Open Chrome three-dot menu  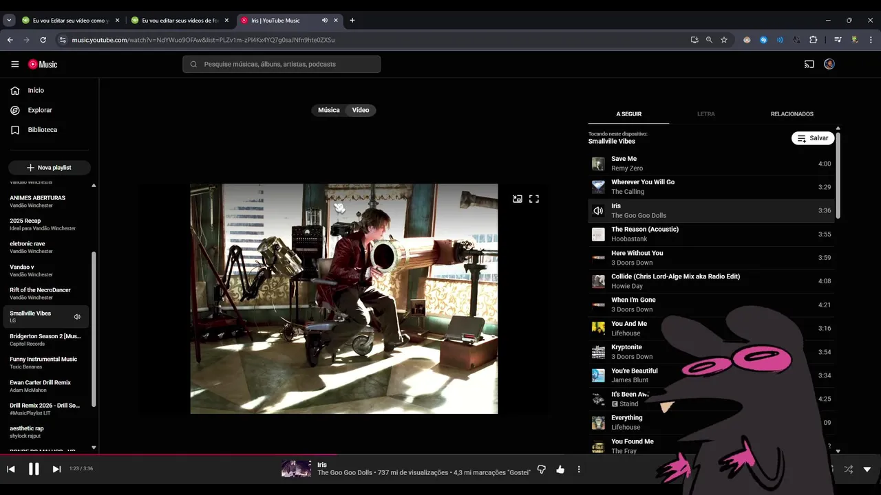pos(871,40)
